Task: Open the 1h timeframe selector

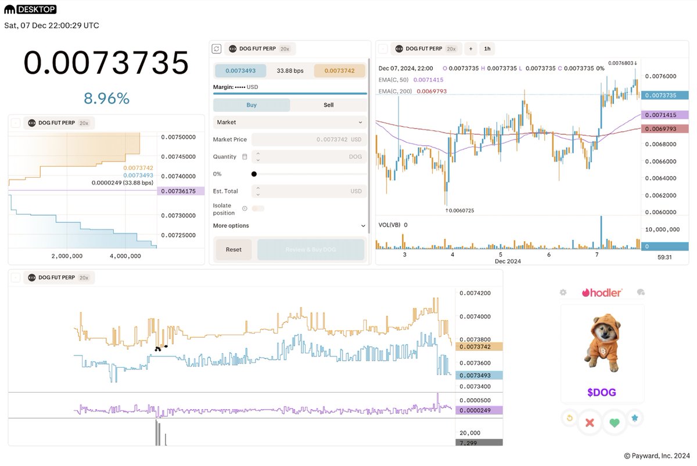Action: 487,49
